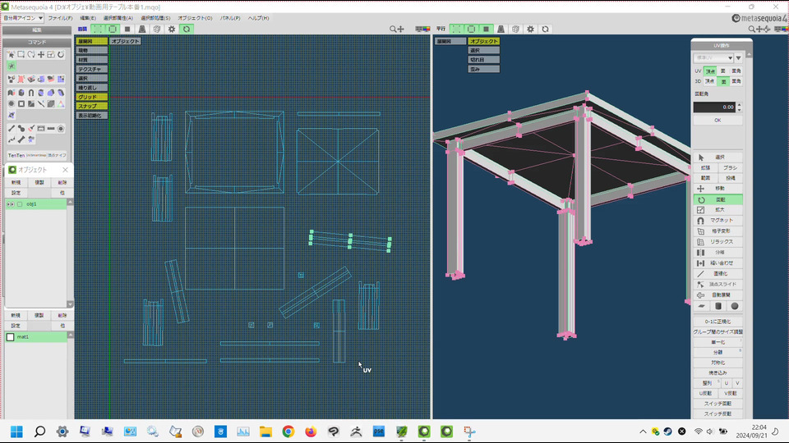Select the 回転 (rotate) UV tool
The image size is (789, 443).
(717, 199)
